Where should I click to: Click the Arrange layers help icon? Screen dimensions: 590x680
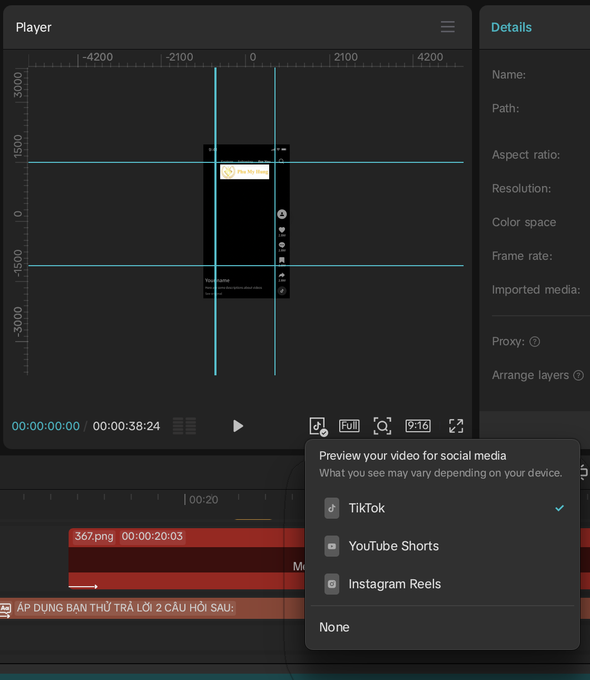coord(578,375)
